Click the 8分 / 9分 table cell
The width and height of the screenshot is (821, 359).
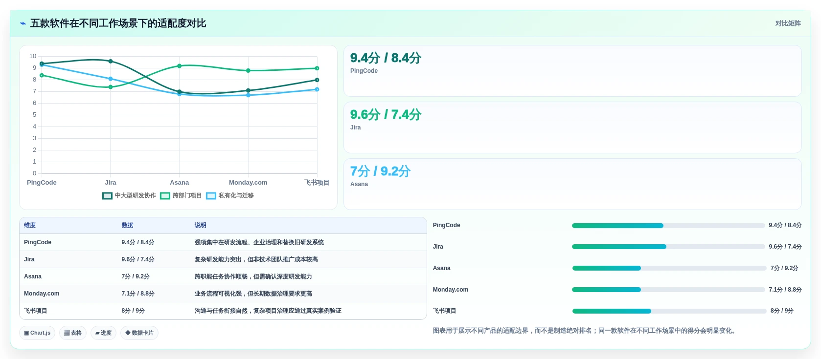(133, 311)
